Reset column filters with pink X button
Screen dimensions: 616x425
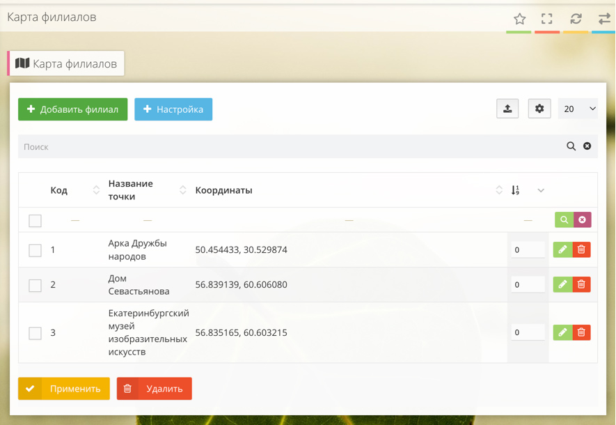[582, 220]
